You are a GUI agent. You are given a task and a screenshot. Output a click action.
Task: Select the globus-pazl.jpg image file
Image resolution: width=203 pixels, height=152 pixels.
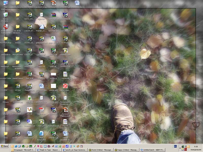point(41,40)
